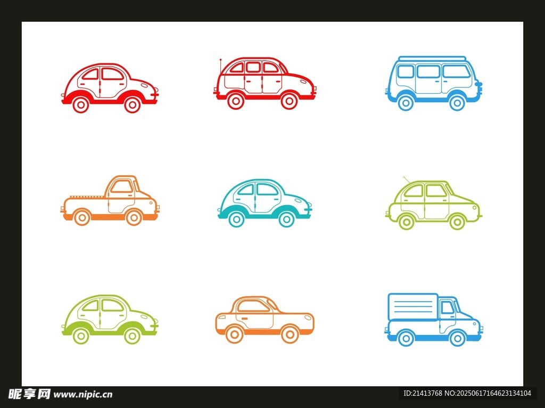Click the roof rack on the blue minivan
Viewport: 545px width, 408px height.
[x=432, y=58]
